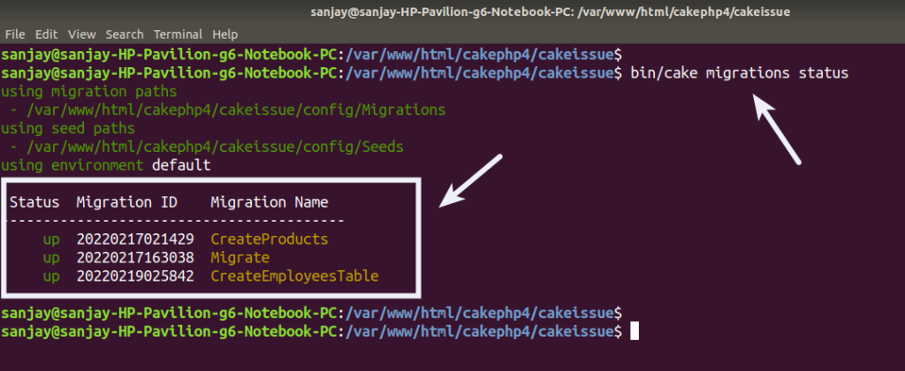
Task: Click the 'bin/cake migrations status' command text
Action: (740, 73)
